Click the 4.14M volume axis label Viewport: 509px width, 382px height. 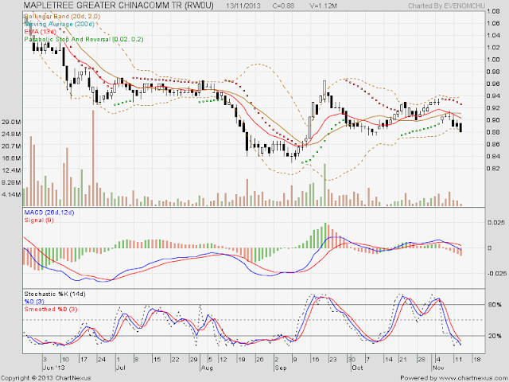pos(11,194)
